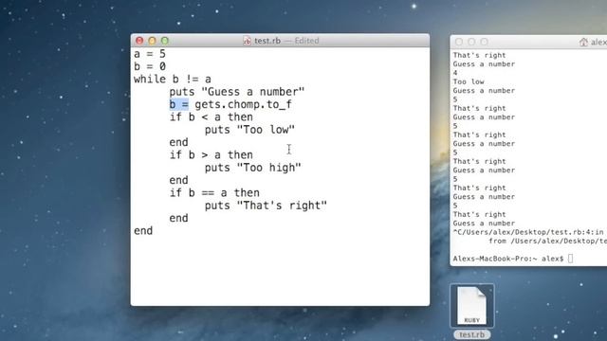This screenshot has width=607, height=341.
Task: Click the 'from /Users/alex/Desktop' traceback line in Terminal
Action: coord(547,241)
